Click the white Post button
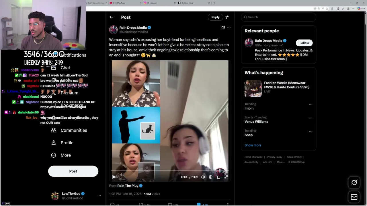367x206 pixels. 73,171
